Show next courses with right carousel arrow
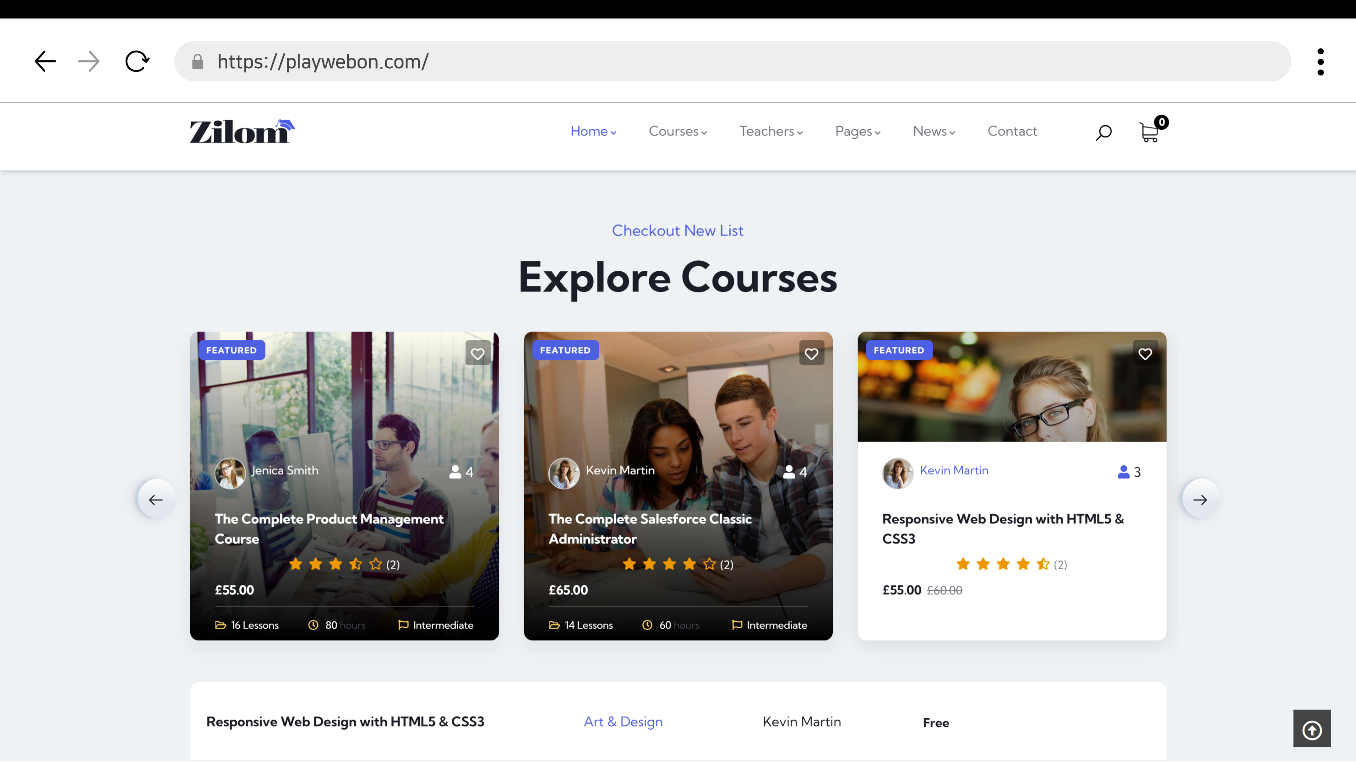 click(1200, 499)
